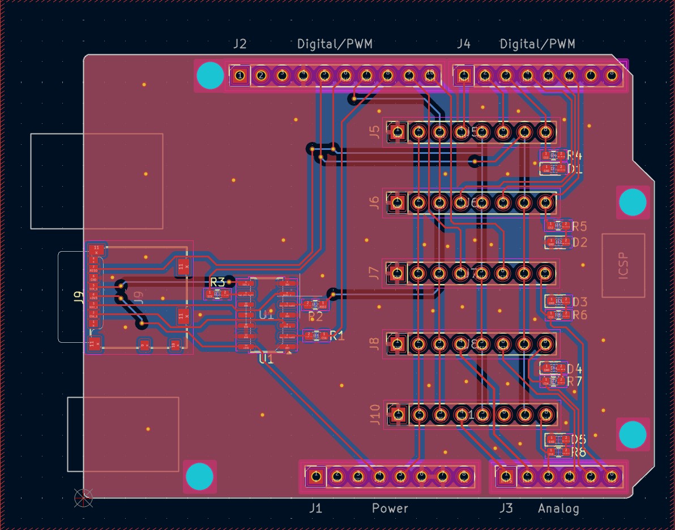Click the cyan mounting hole beside J2
Screen dimensions: 675x530
pos(210,76)
